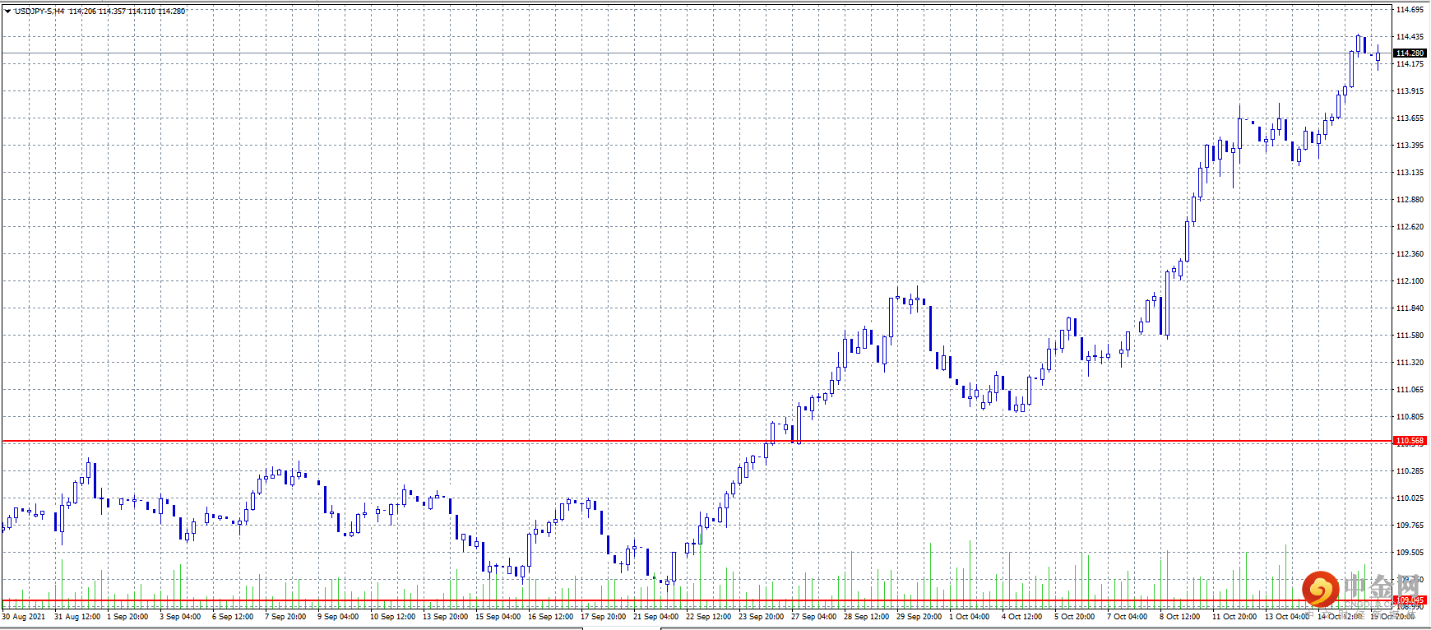Click the 8 Oct 12:00 time label
Viewport: 1431px width, 630px height.
1180,617
